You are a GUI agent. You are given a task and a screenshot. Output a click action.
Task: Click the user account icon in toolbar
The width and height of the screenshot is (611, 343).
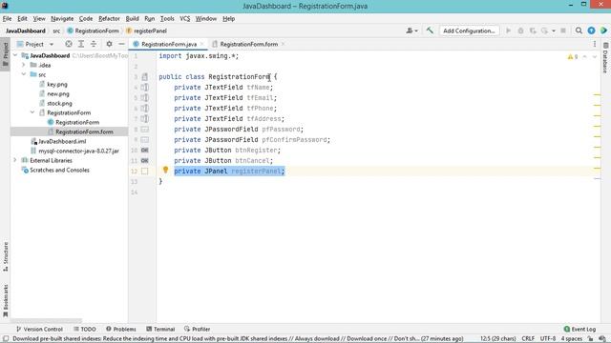click(411, 30)
